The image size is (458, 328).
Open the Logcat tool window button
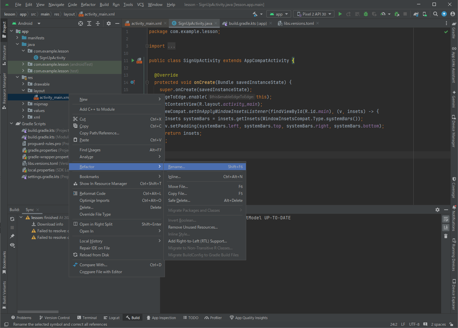click(x=112, y=318)
